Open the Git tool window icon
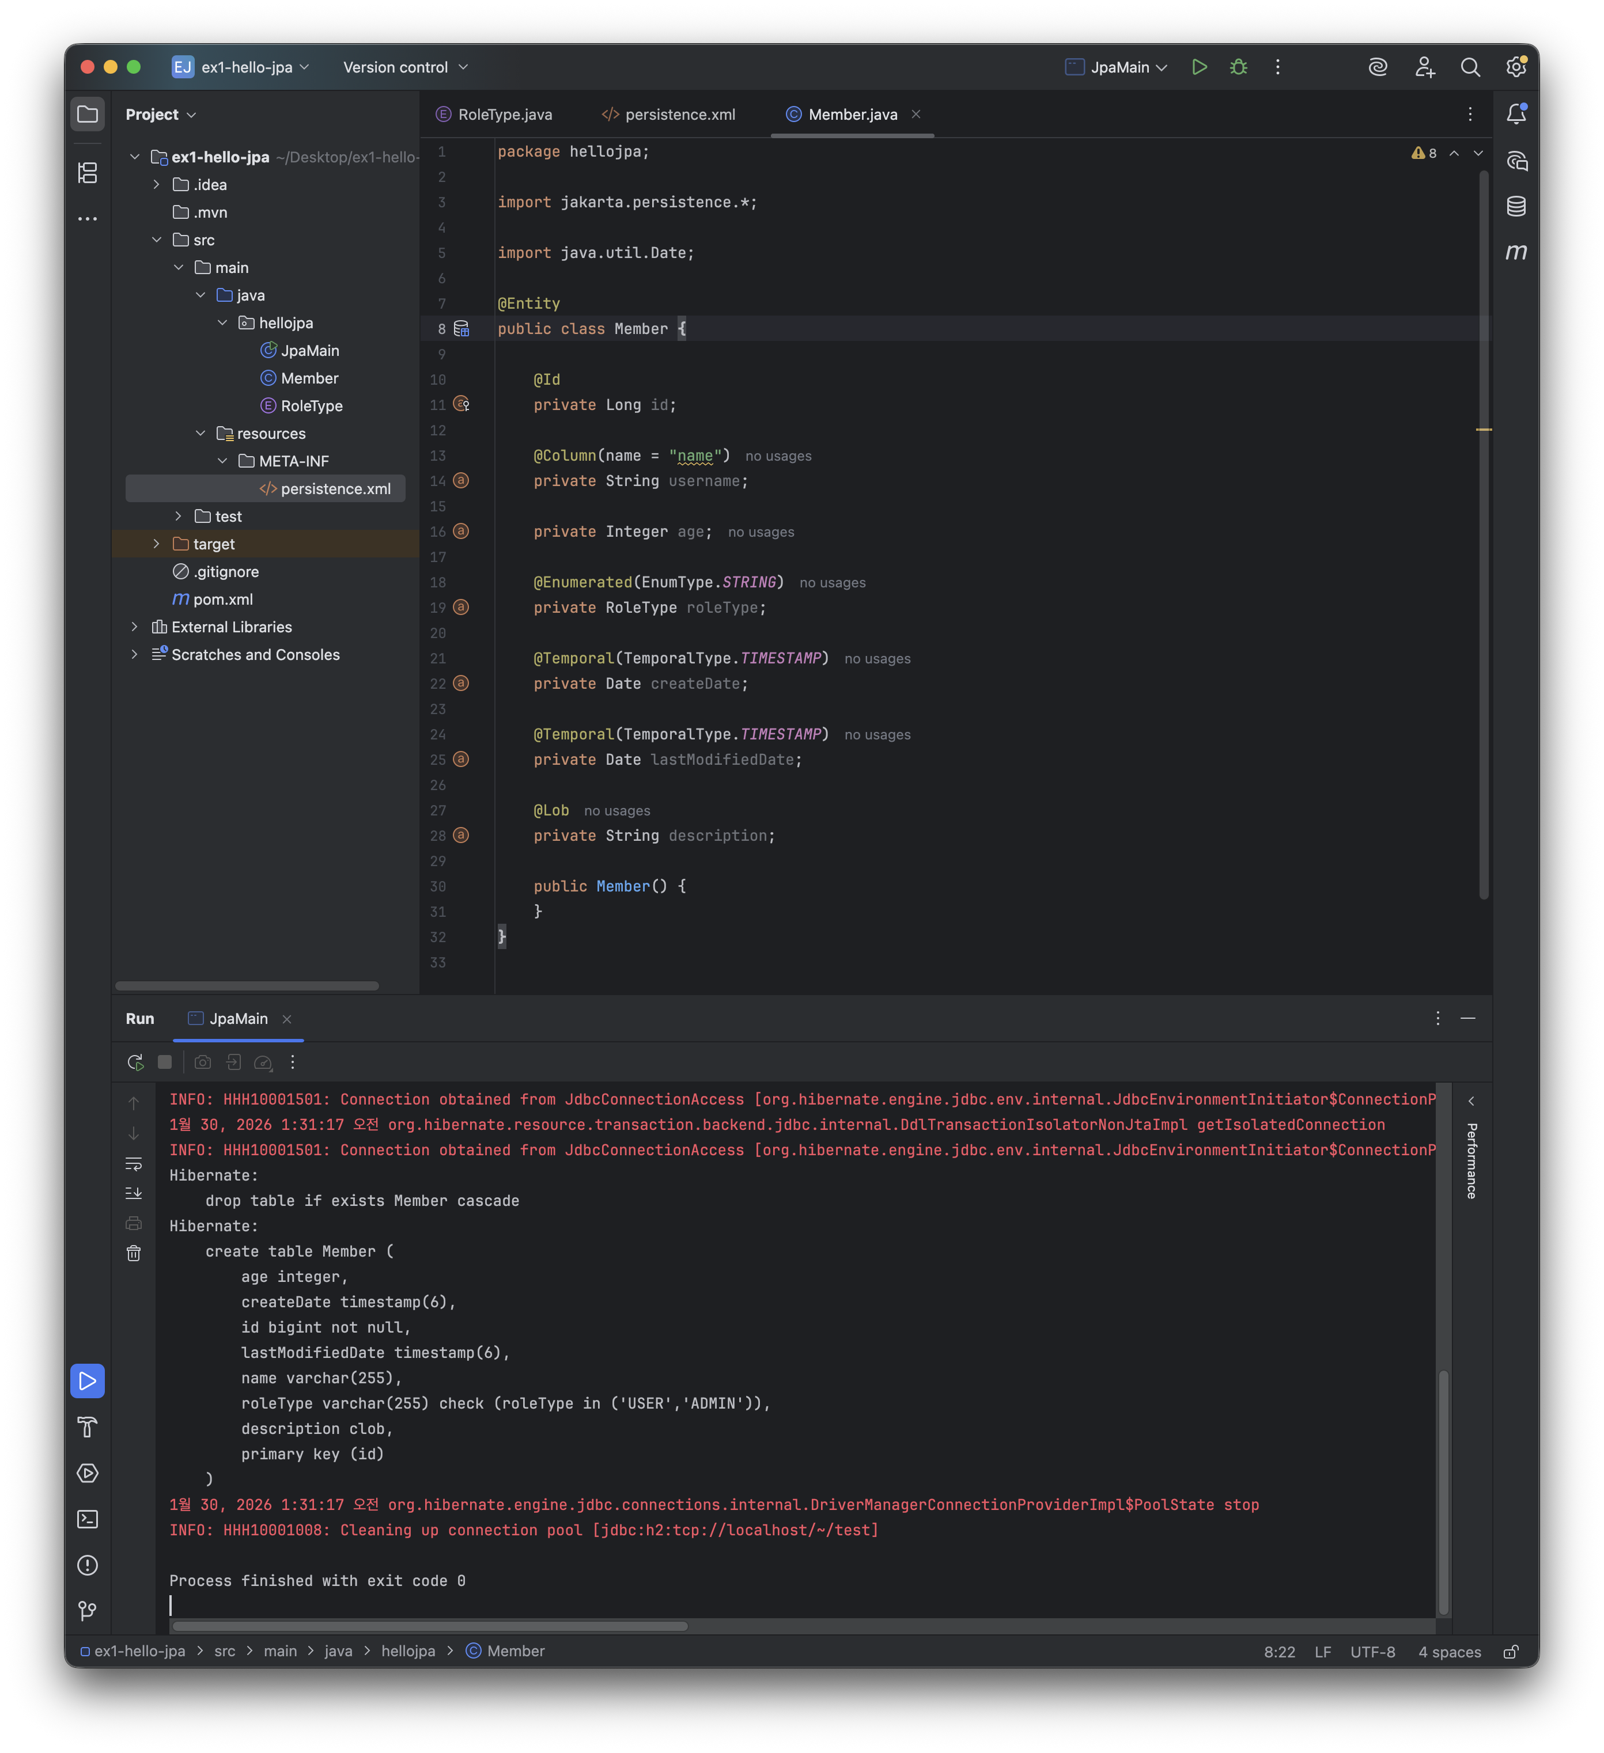 [x=88, y=1610]
